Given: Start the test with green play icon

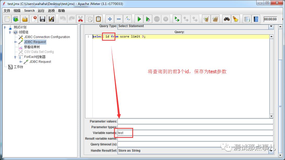Looking at the screenshot, I should pos(139,19).
